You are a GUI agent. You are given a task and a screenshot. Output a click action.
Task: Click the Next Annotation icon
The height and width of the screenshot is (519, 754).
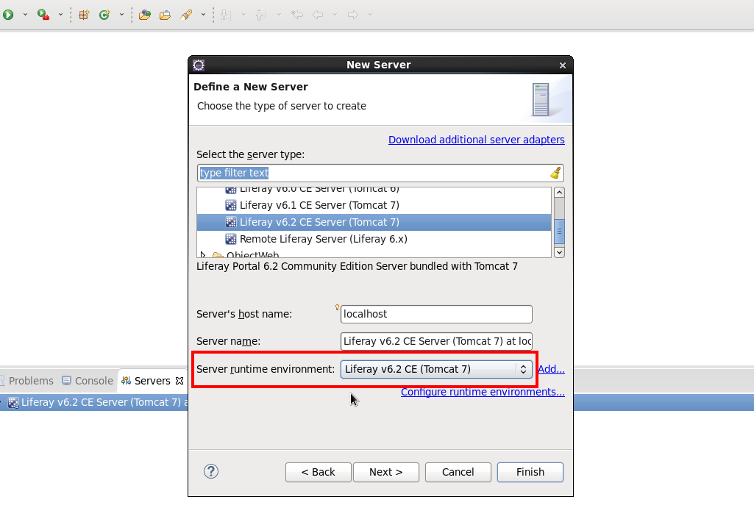(x=226, y=15)
